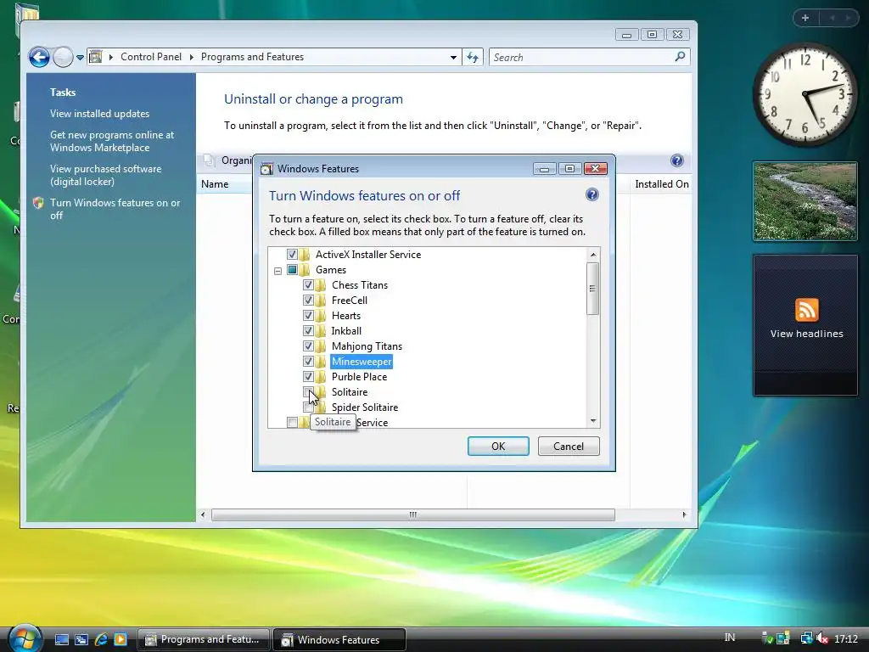Click the analog clock gadget
The image size is (869, 652).
(x=805, y=94)
